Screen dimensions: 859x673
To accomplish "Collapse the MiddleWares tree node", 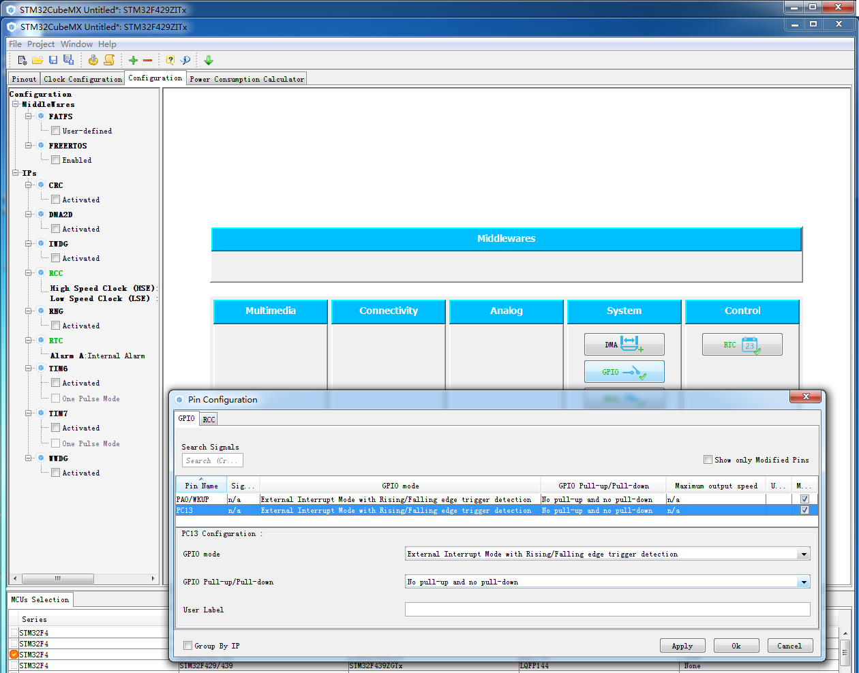I will [x=15, y=104].
